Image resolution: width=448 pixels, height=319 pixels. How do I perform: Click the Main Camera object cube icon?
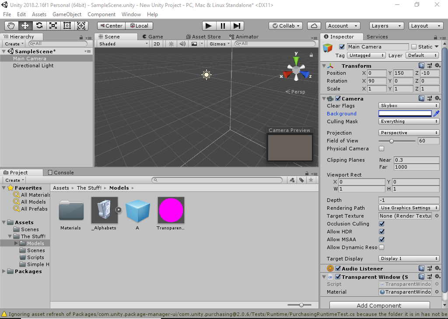(x=328, y=48)
